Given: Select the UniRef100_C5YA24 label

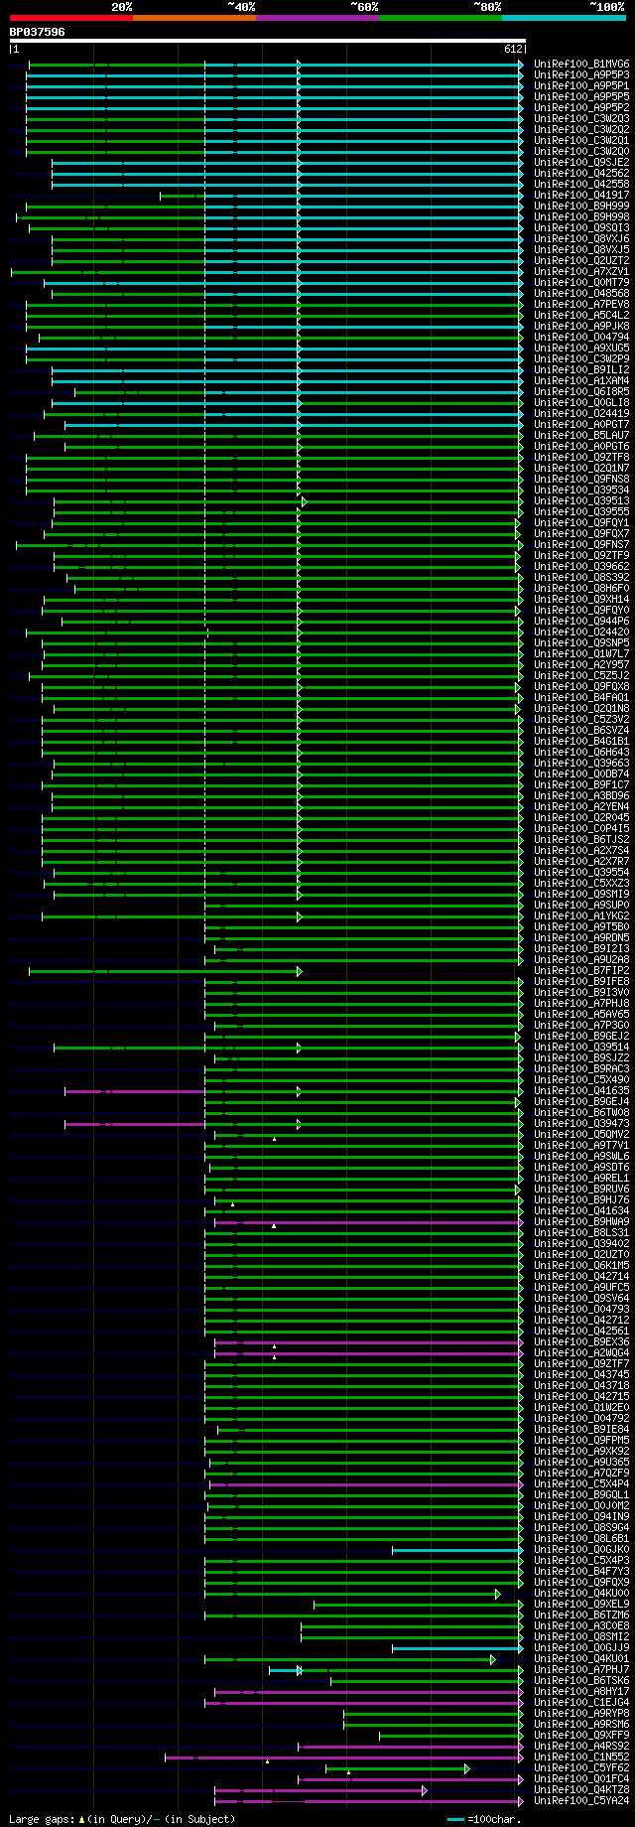Looking at the screenshot, I should point(581,1800).
